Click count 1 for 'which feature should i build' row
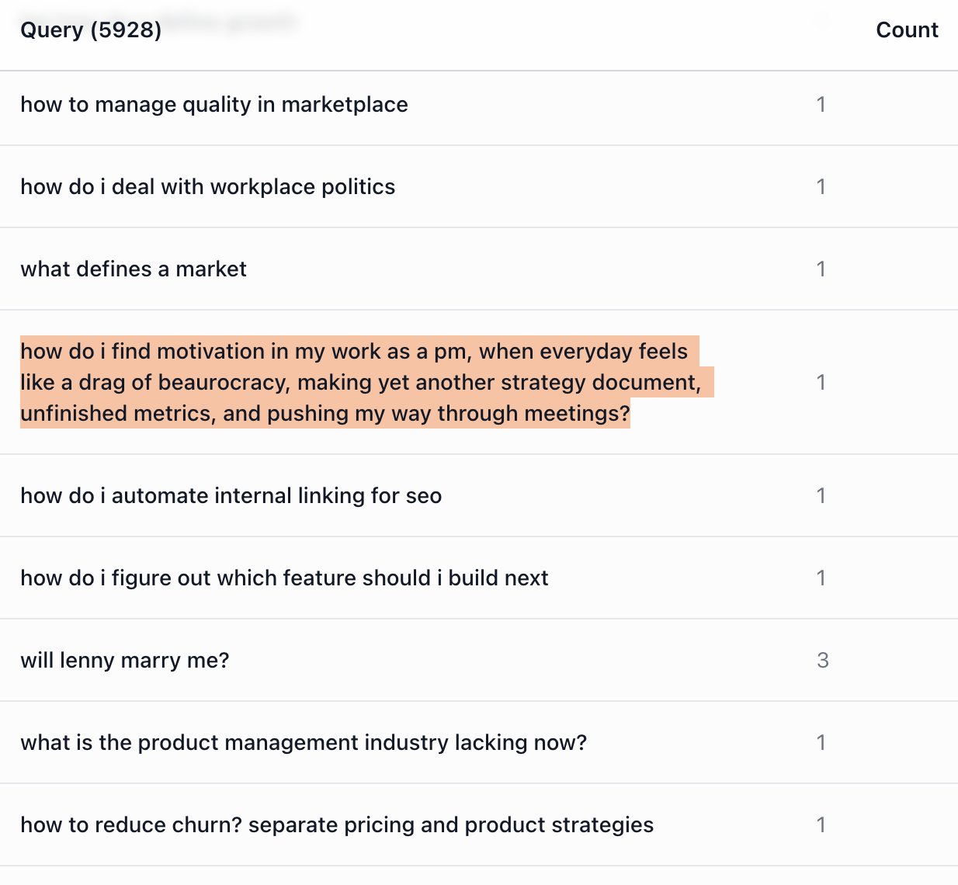This screenshot has height=885, width=958. [821, 578]
